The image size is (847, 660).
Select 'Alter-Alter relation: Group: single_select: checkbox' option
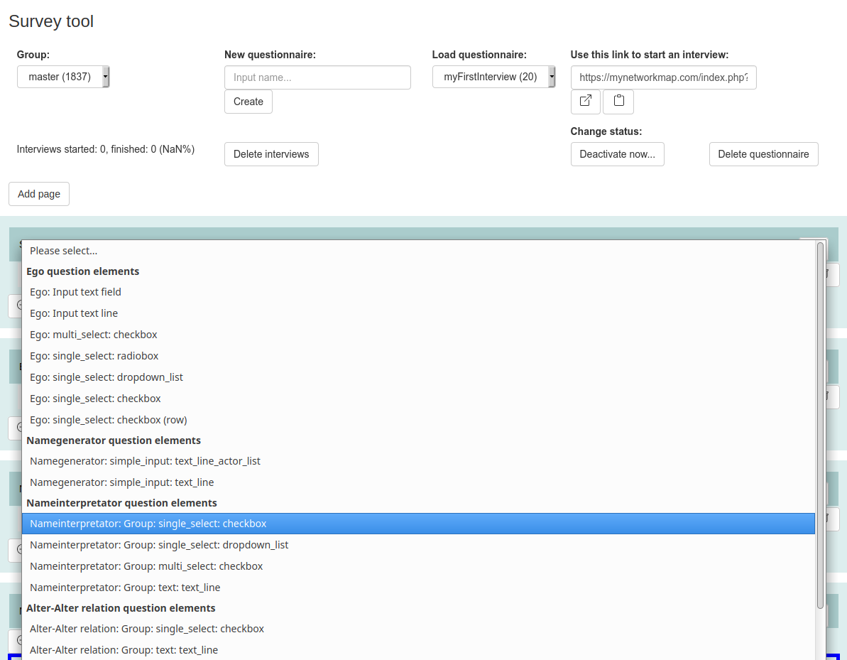tap(418, 629)
